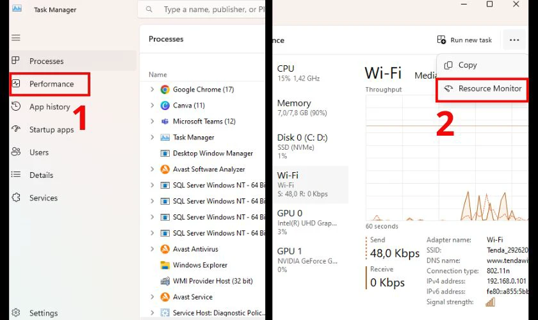The height and width of the screenshot is (320, 538).
Task: Click the Run new task button
Action: coord(464,40)
